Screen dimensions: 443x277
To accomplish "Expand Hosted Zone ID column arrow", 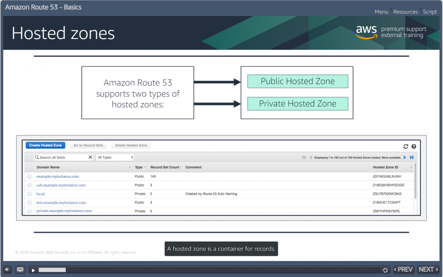I will [x=411, y=167].
